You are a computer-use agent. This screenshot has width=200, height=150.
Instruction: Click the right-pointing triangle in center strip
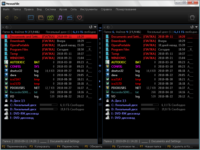pos(100,81)
